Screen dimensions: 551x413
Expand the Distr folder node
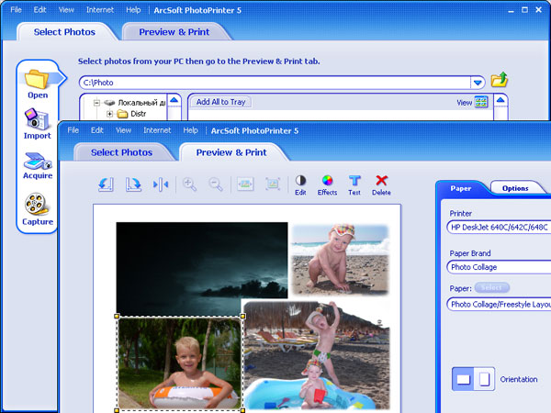point(109,114)
